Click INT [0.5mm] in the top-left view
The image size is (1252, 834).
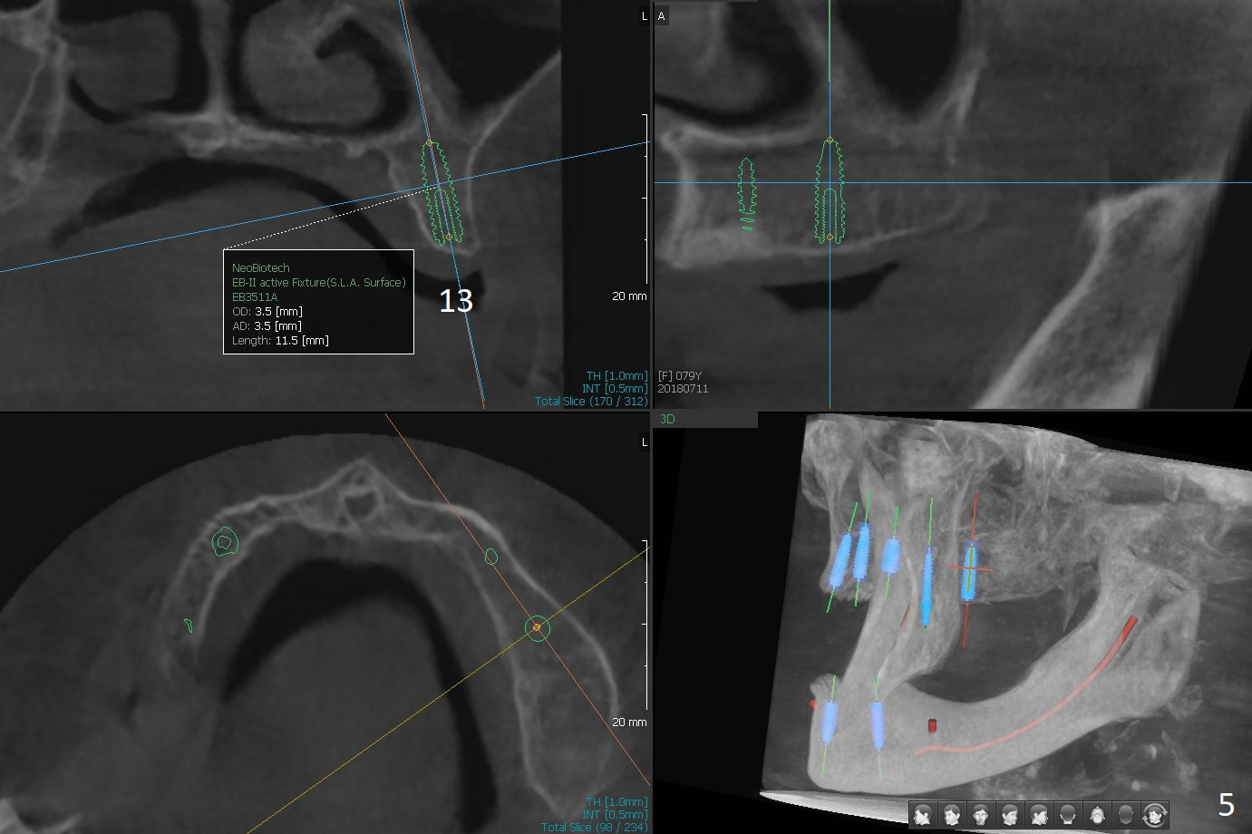coord(615,388)
